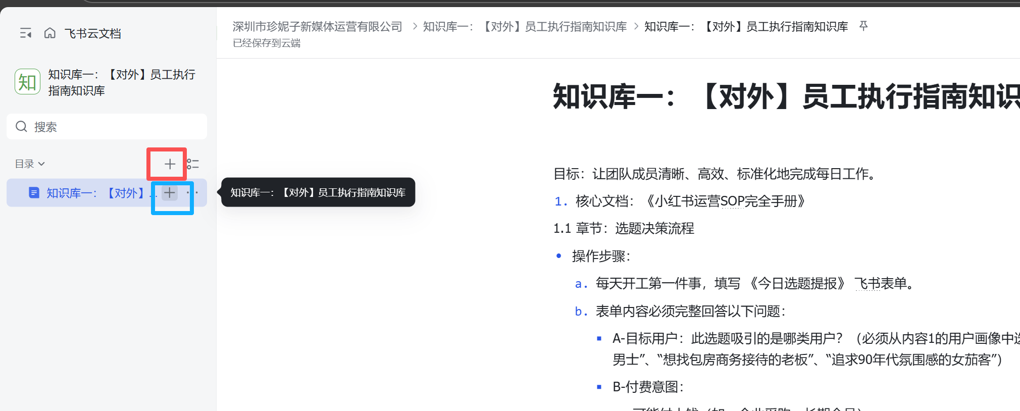This screenshot has height=411, width=1020.
Task: Open the three-dot menu on 知识库一 tree row
Action: tap(192, 193)
